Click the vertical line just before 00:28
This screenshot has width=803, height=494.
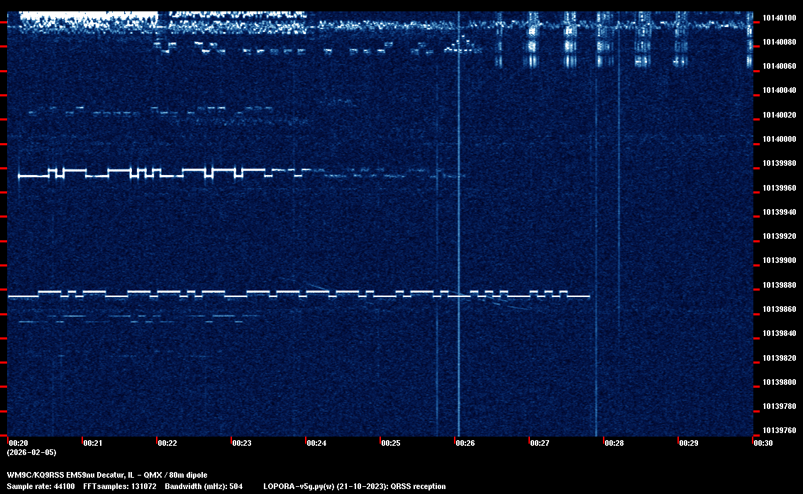pos(596,213)
